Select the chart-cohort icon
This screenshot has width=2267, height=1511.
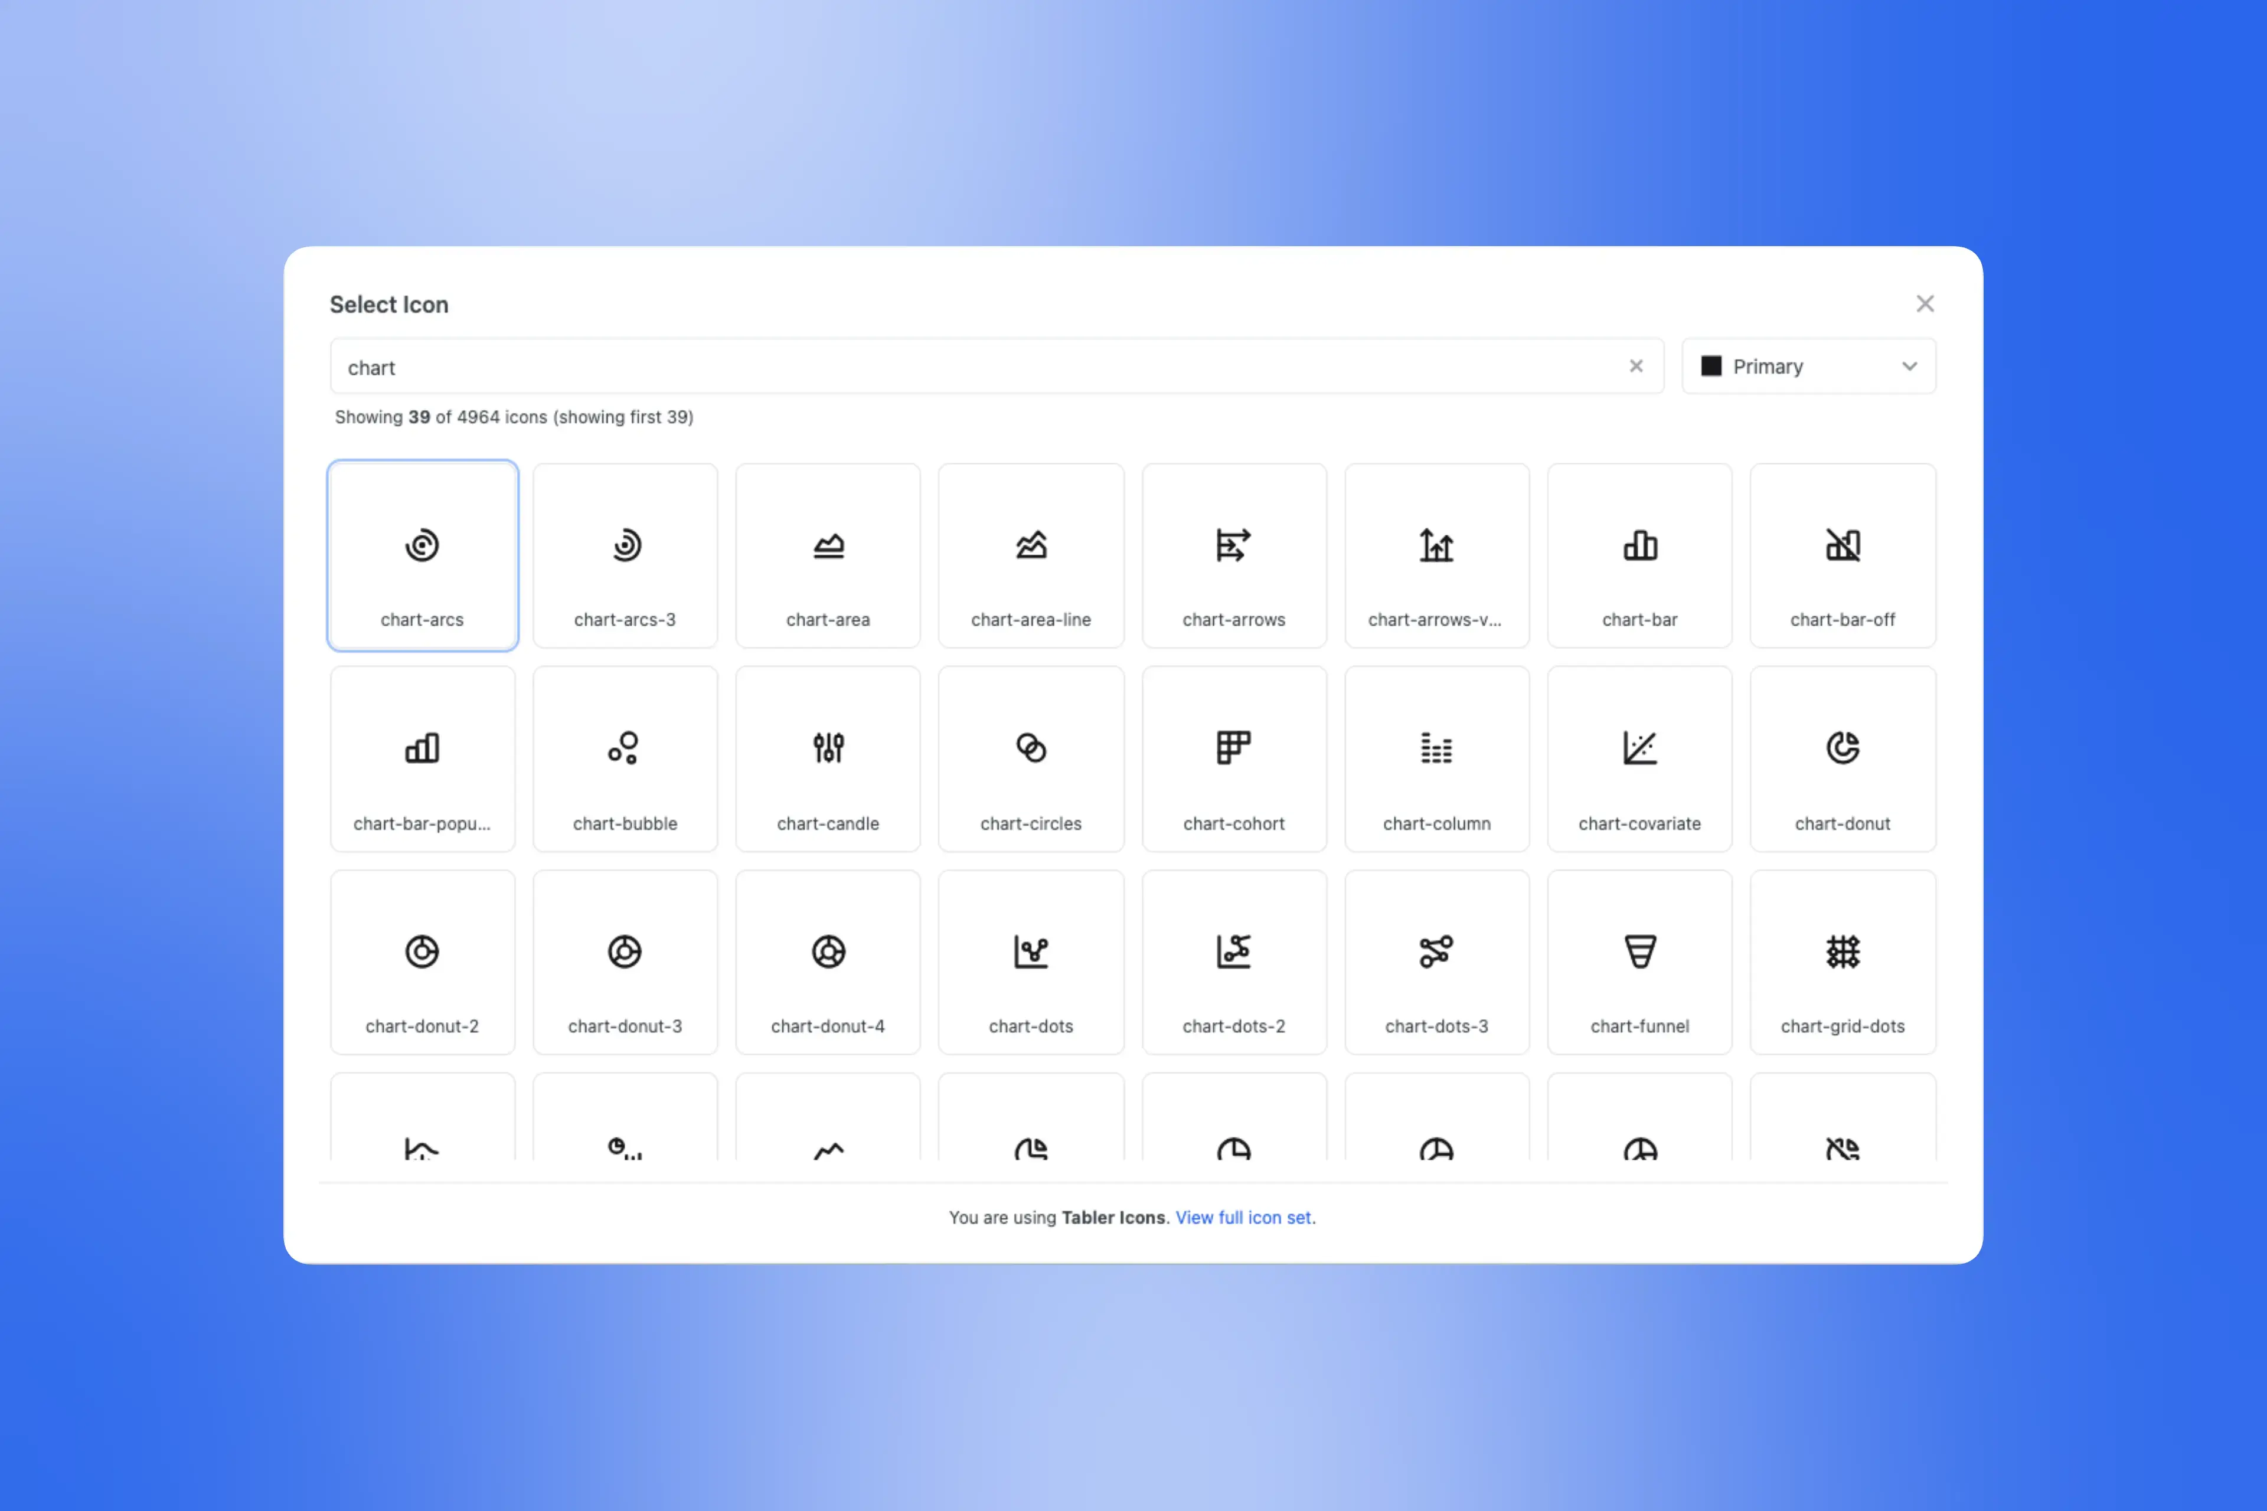tap(1234, 760)
